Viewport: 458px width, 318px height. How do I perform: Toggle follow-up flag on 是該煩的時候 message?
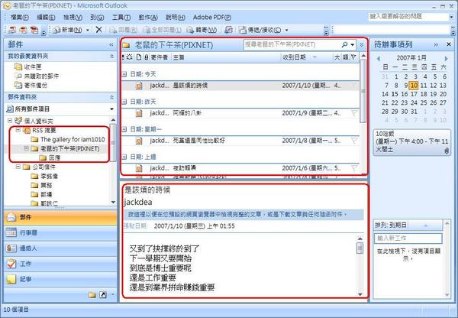click(x=353, y=86)
